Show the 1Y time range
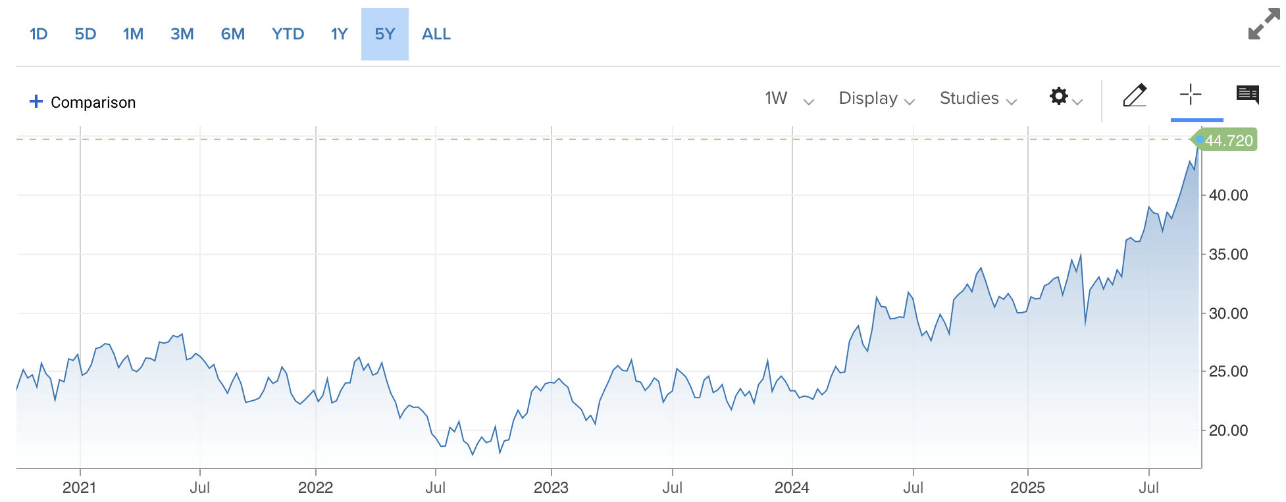1286x502 pixels. [339, 34]
